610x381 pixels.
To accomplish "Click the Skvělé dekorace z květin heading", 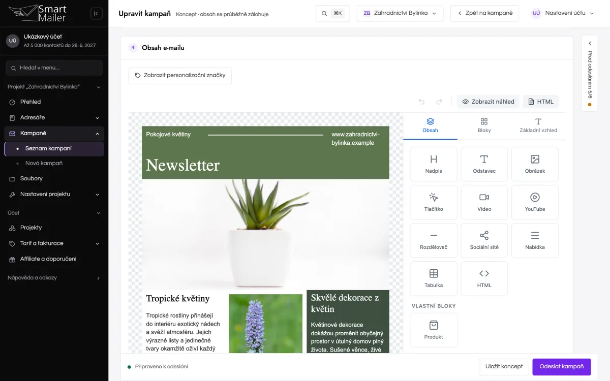I will tap(345, 303).
